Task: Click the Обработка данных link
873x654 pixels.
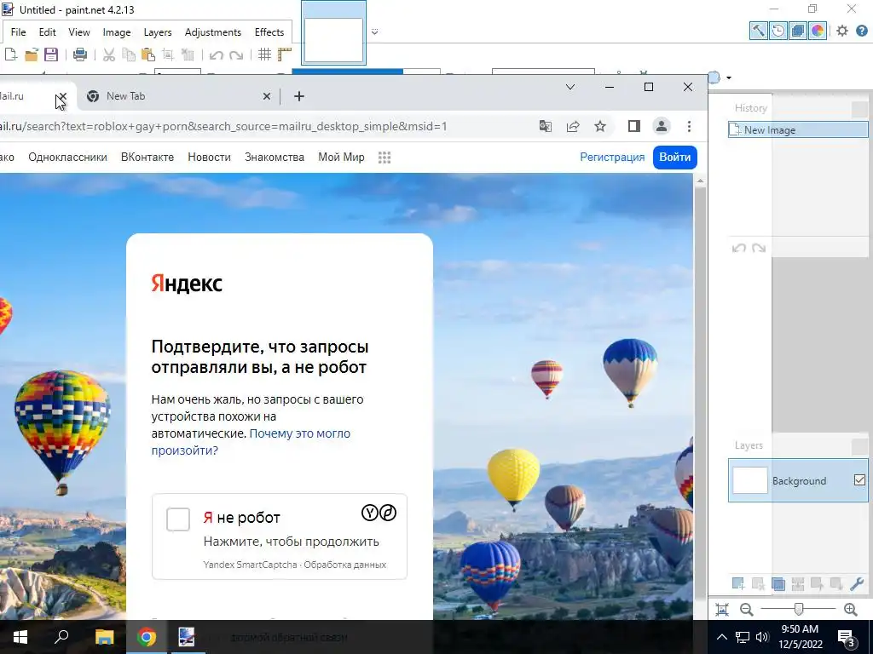Action: (x=344, y=565)
